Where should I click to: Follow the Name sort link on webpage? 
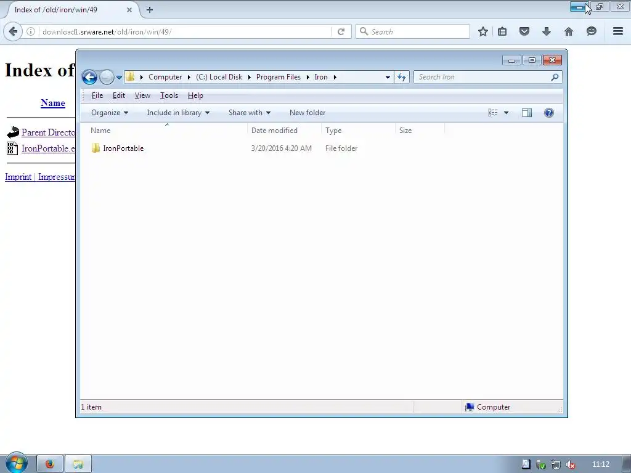(53, 103)
